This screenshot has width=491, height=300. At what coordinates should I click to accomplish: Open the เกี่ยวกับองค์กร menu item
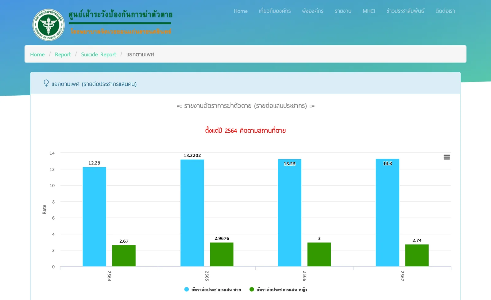(x=275, y=11)
